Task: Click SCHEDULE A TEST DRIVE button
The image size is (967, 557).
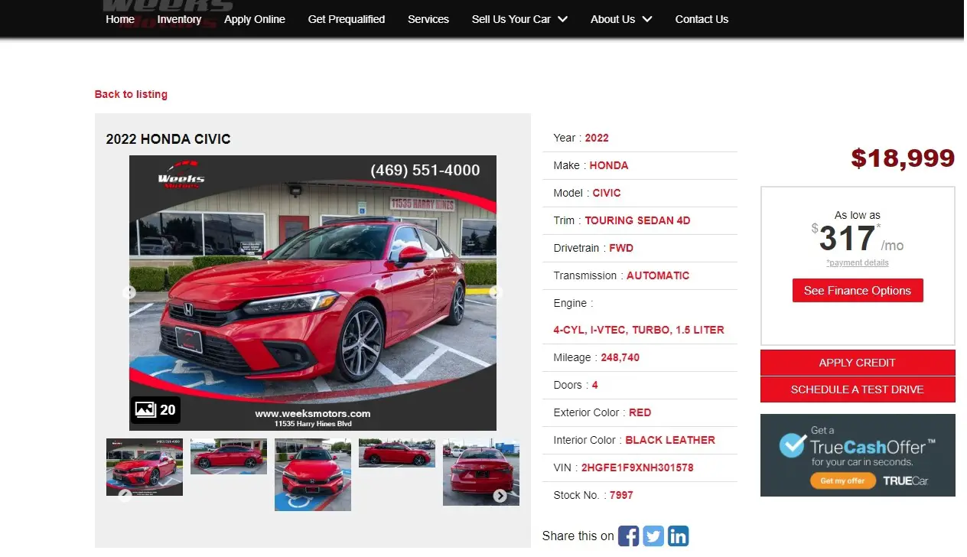Action: [x=858, y=389]
